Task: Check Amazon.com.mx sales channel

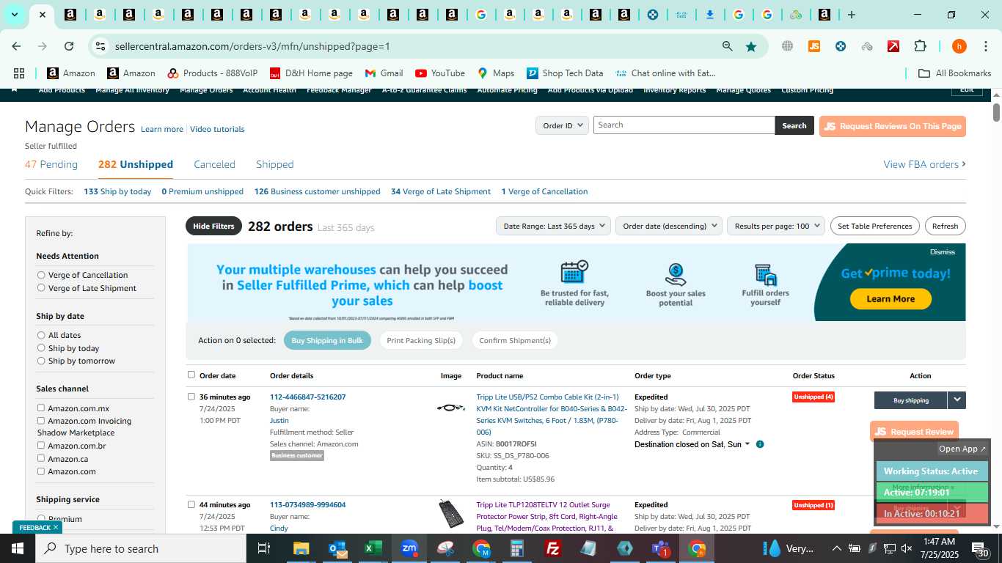Action: [x=41, y=408]
